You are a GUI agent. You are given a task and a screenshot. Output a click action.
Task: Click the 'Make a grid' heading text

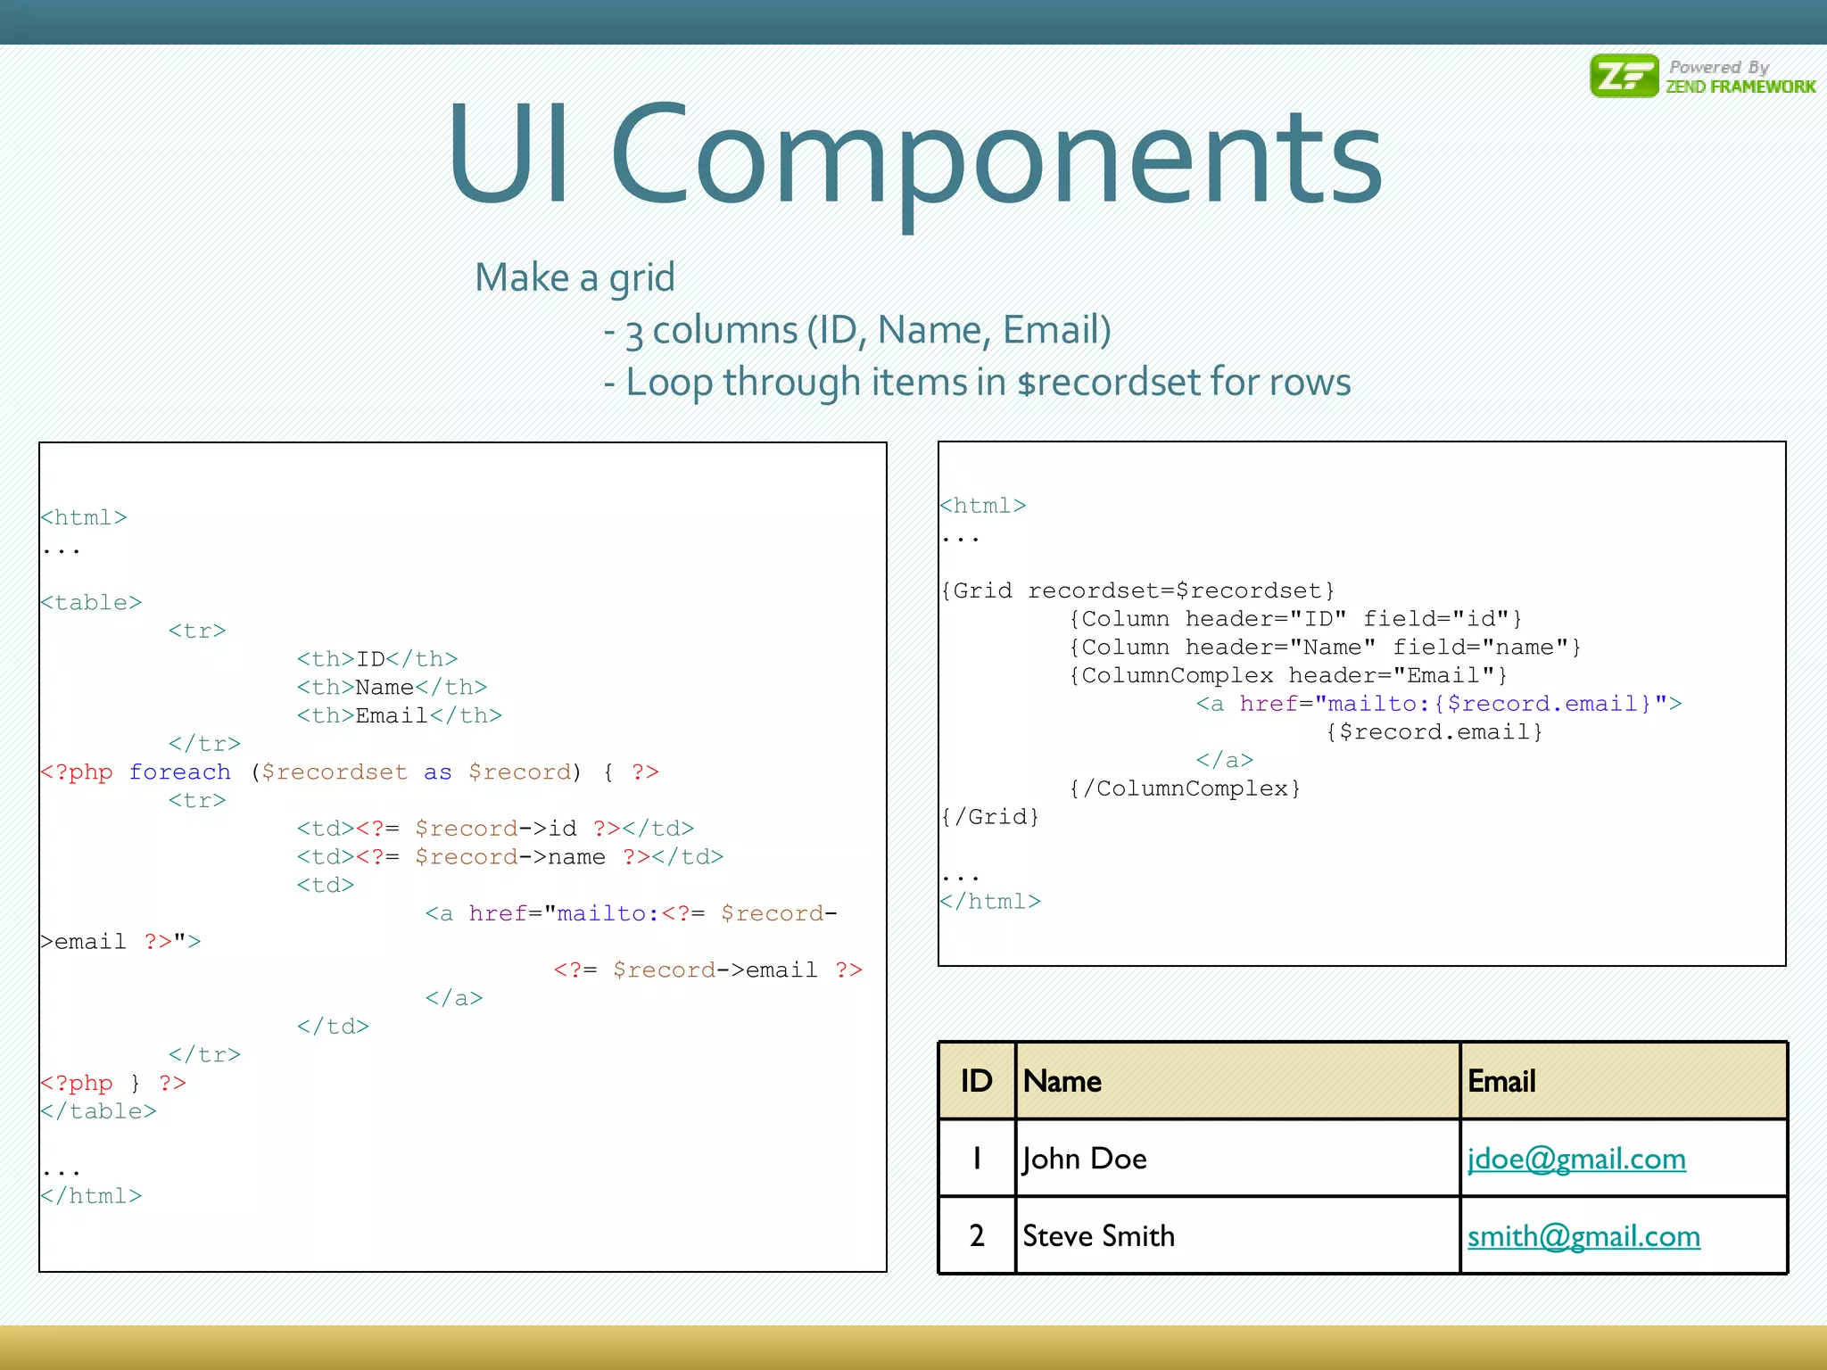[575, 277]
